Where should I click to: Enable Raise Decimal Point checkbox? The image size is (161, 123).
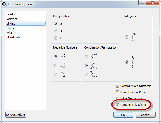pos(117,92)
